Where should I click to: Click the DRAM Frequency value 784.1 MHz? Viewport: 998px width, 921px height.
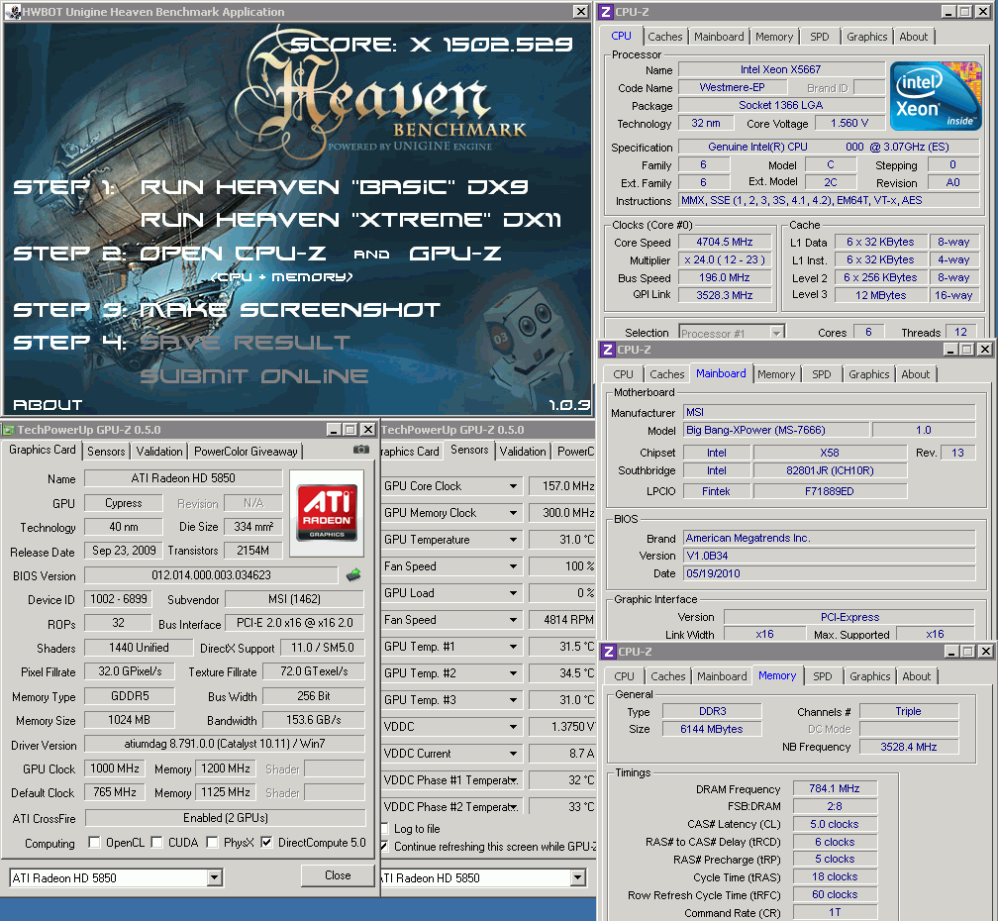[835, 788]
